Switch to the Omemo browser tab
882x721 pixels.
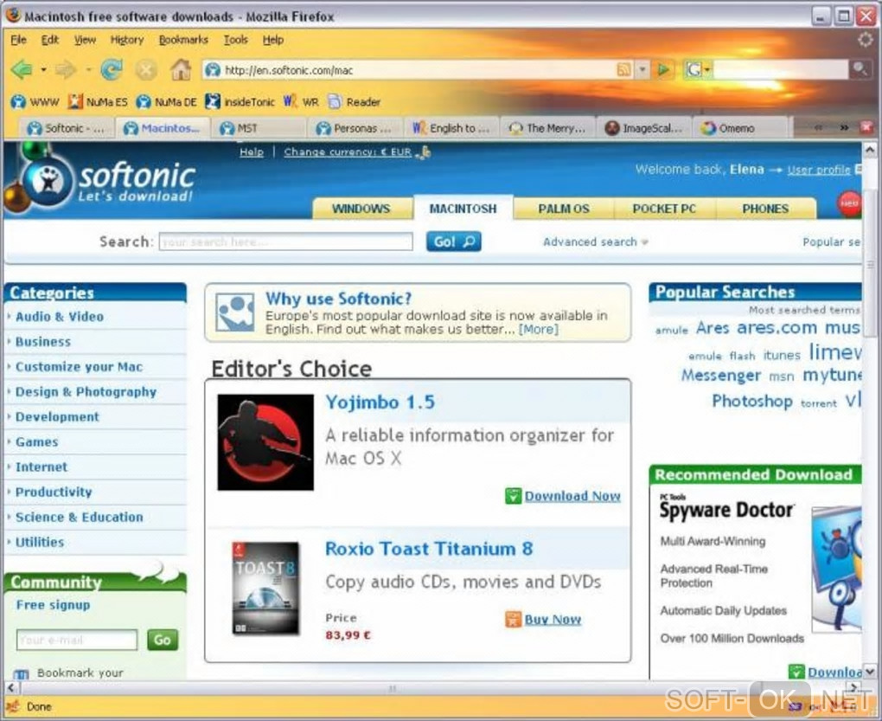coord(742,128)
